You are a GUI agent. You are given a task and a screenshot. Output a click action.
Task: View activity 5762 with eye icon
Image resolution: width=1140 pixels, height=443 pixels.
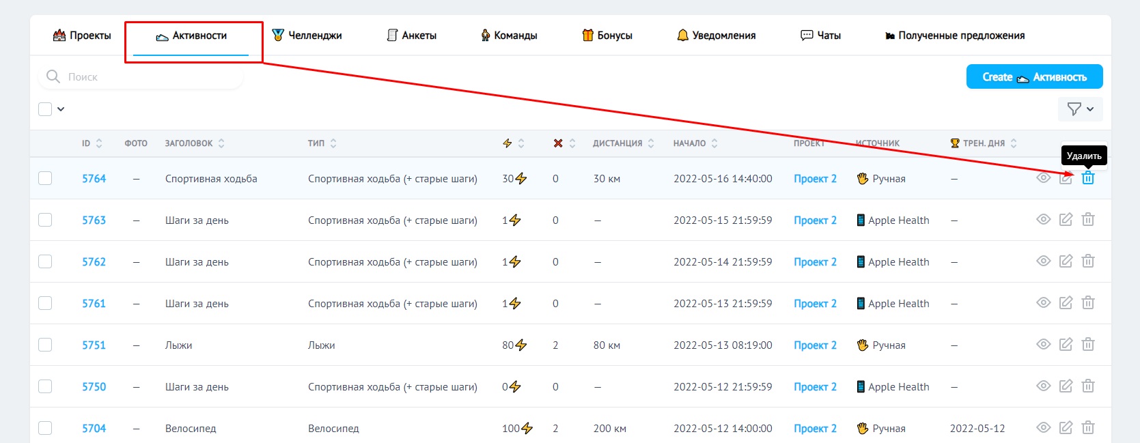coord(1043,261)
